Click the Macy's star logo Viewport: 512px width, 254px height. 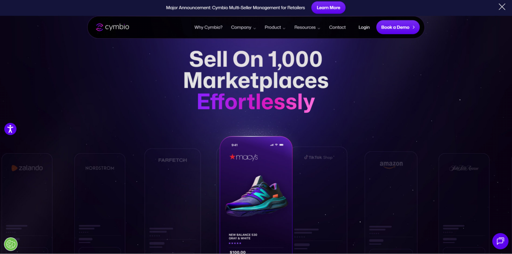[233, 157]
